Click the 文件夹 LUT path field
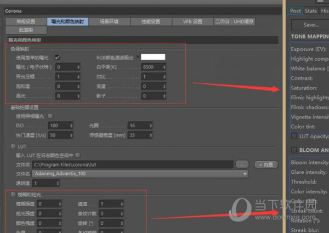The image size is (329, 233). [133, 164]
